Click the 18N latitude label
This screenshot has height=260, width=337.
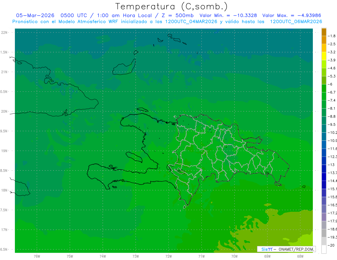(x=4, y=190)
